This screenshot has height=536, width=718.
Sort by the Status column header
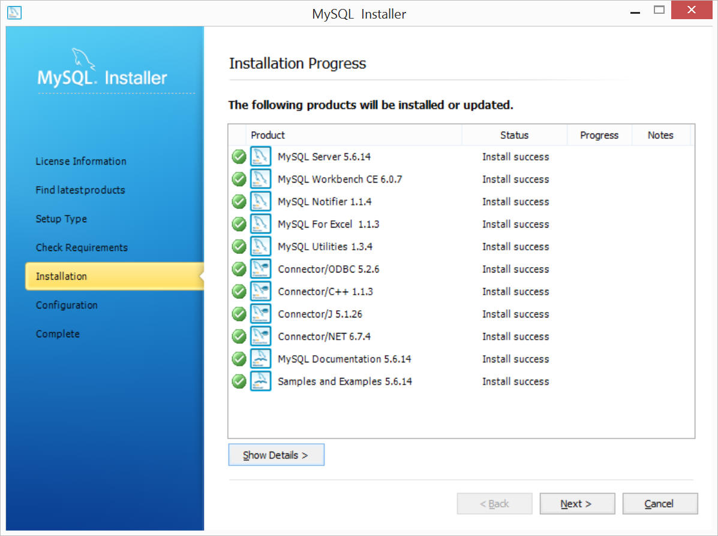pyautogui.click(x=514, y=135)
